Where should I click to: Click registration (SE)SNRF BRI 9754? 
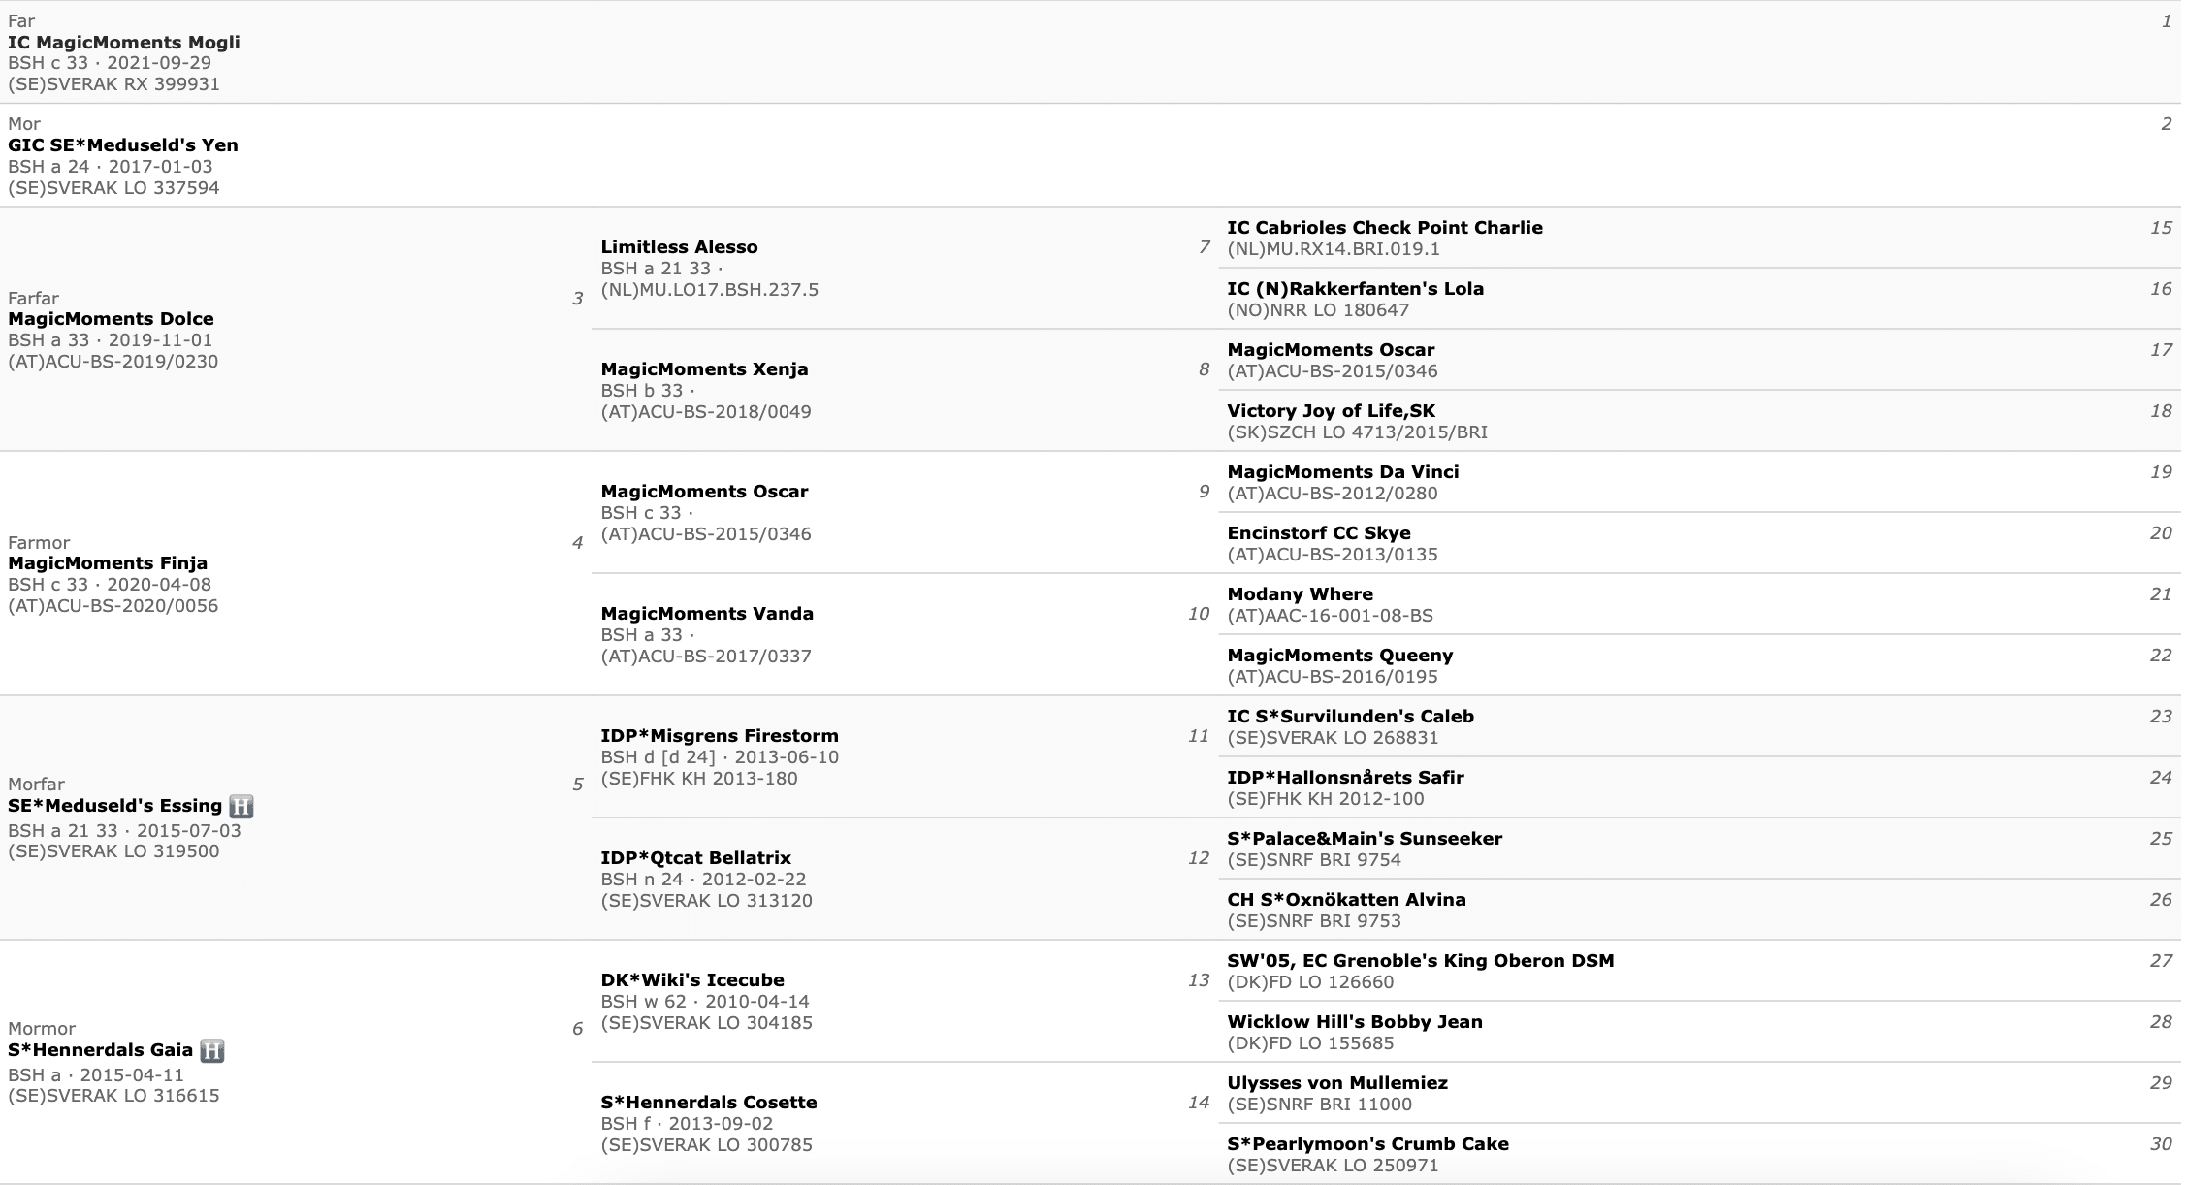pyautogui.click(x=1314, y=860)
